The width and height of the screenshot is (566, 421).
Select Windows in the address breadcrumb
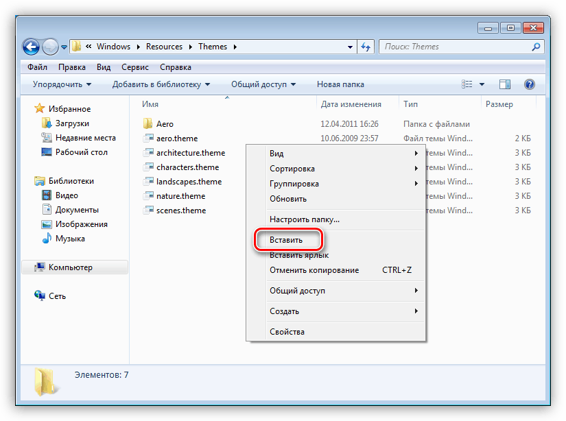click(x=113, y=47)
